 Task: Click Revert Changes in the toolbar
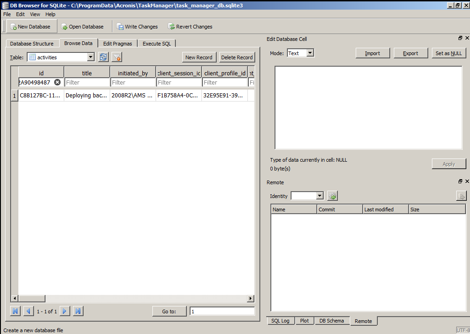click(190, 26)
